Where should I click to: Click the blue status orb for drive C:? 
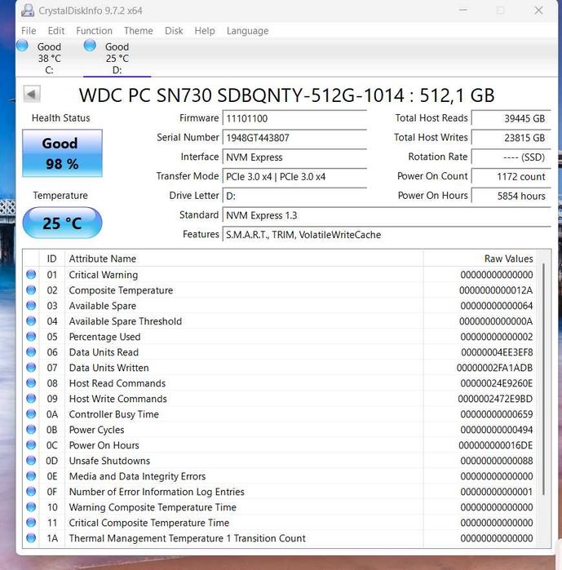(x=22, y=46)
